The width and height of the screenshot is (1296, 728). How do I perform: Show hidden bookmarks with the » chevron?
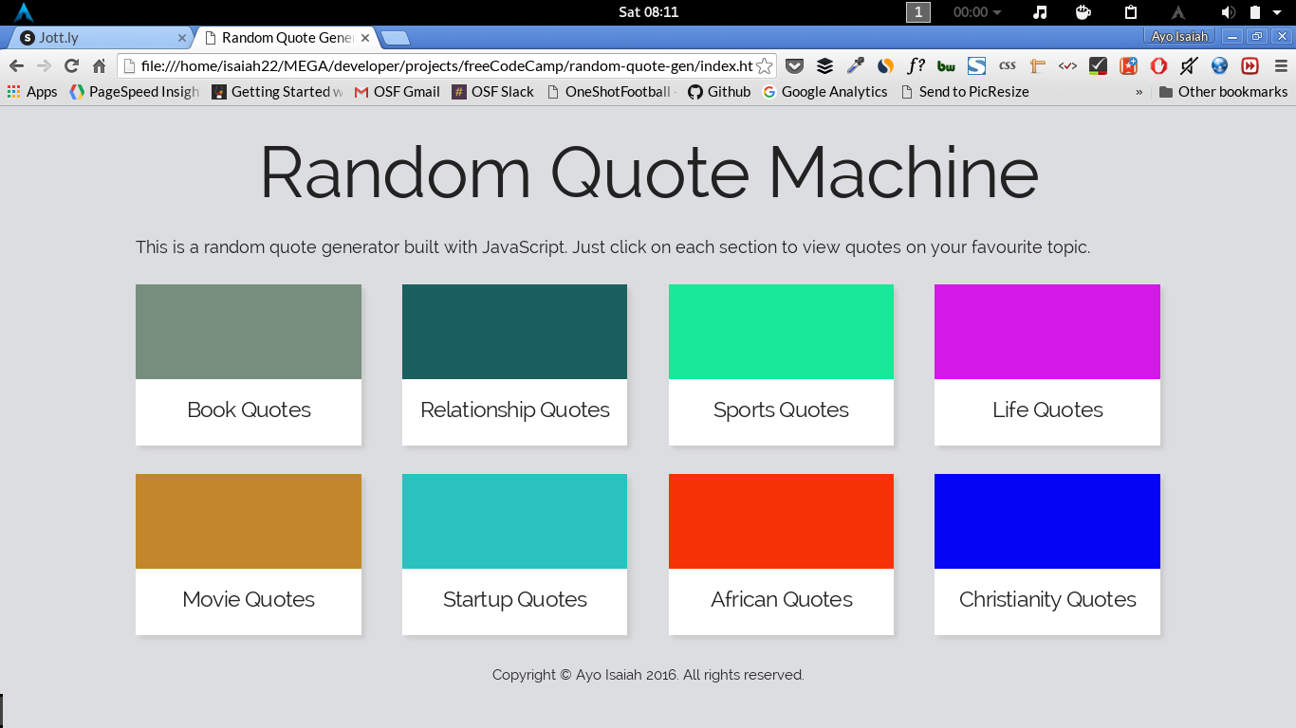(x=1139, y=92)
